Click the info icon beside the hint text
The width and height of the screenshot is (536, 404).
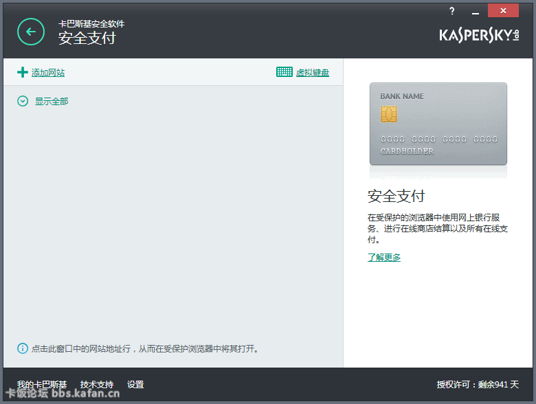(23, 348)
